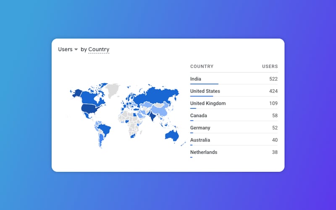The image size is (336, 210).
Task: Click Greenland on the world map
Action: (x=113, y=89)
